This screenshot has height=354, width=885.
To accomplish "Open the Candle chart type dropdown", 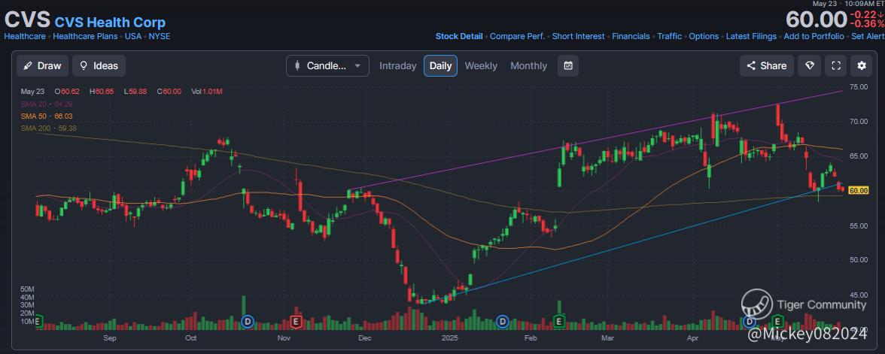I will [x=327, y=66].
